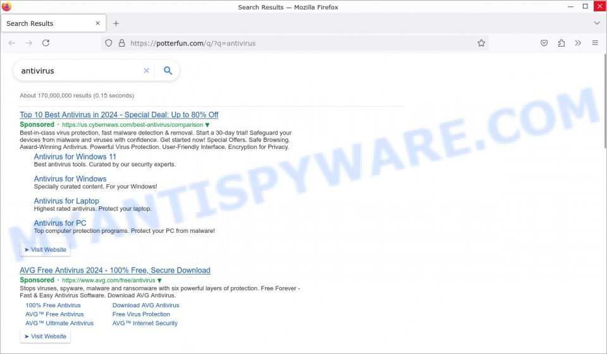
Task: Open the Extensions puzzle icon
Action: 561,43
